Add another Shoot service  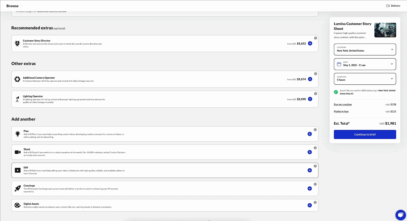pos(310,152)
